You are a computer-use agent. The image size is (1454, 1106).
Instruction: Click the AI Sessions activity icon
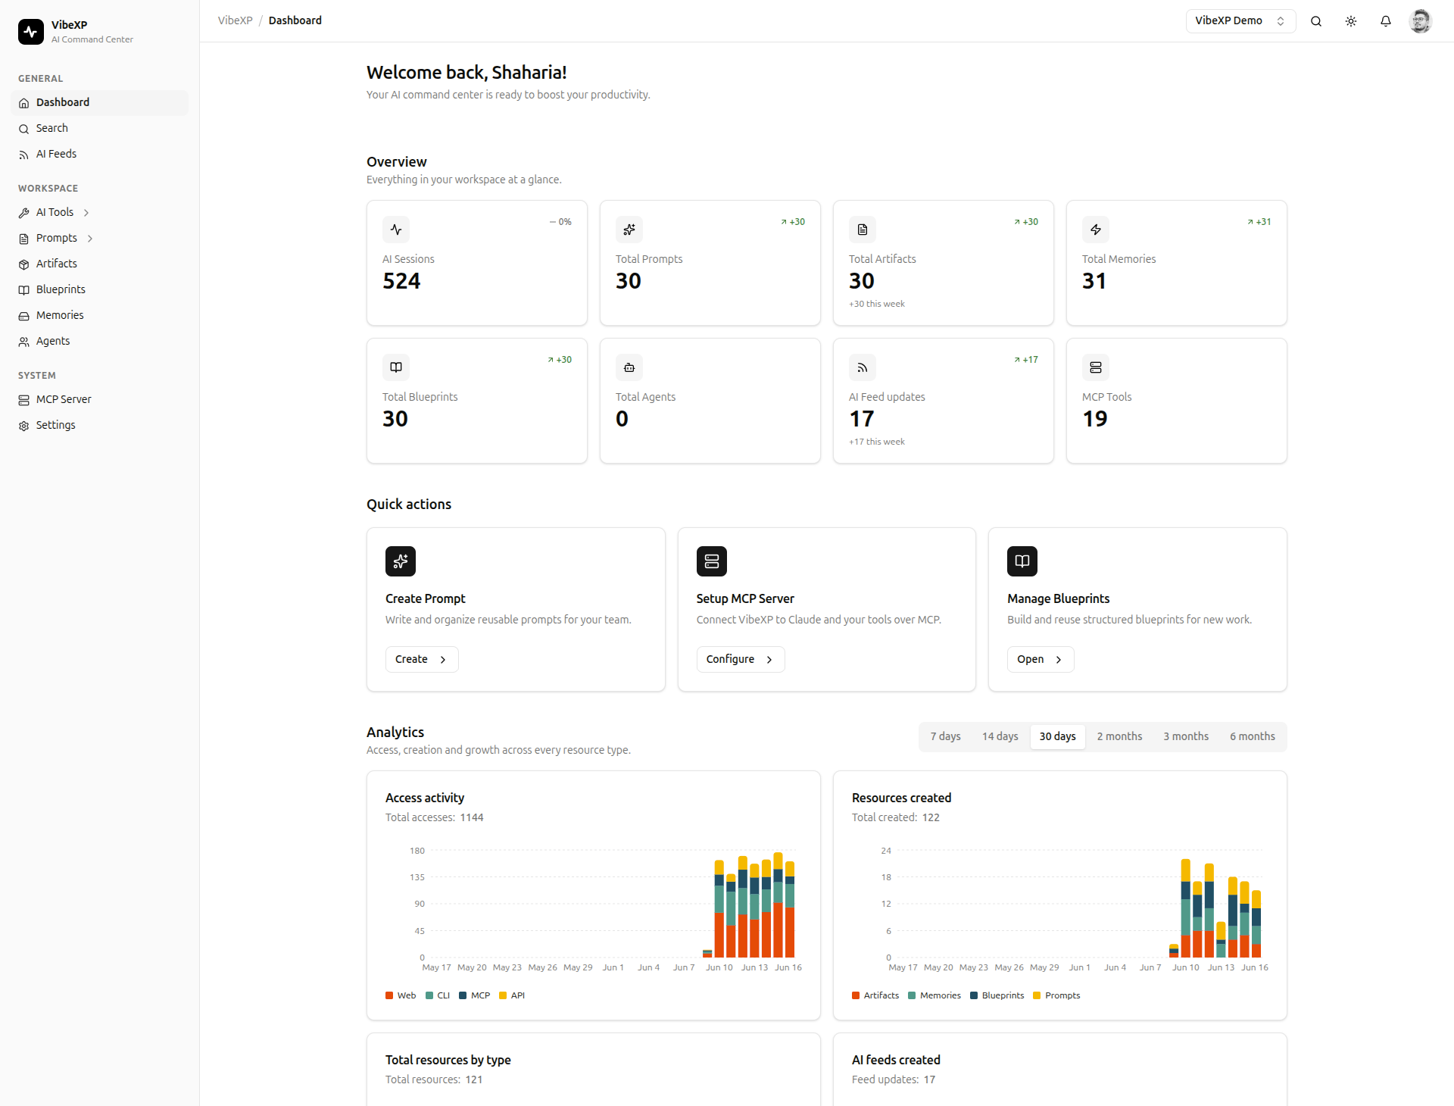396,230
